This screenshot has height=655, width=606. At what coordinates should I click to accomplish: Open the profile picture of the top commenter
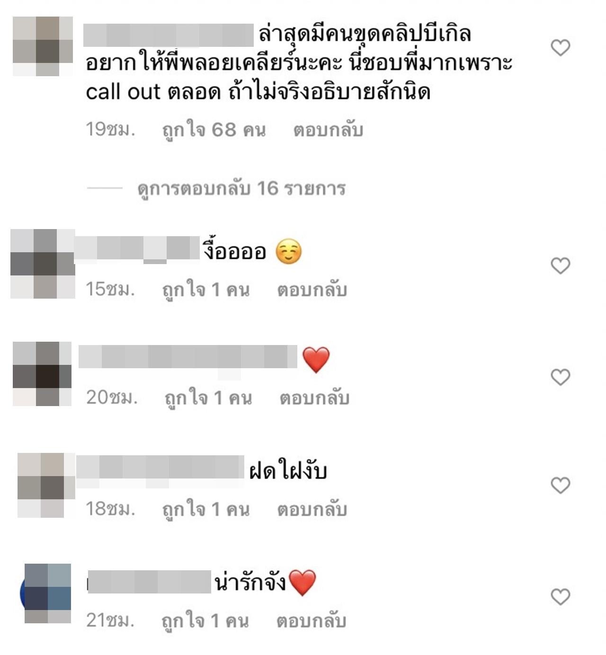(43, 46)
